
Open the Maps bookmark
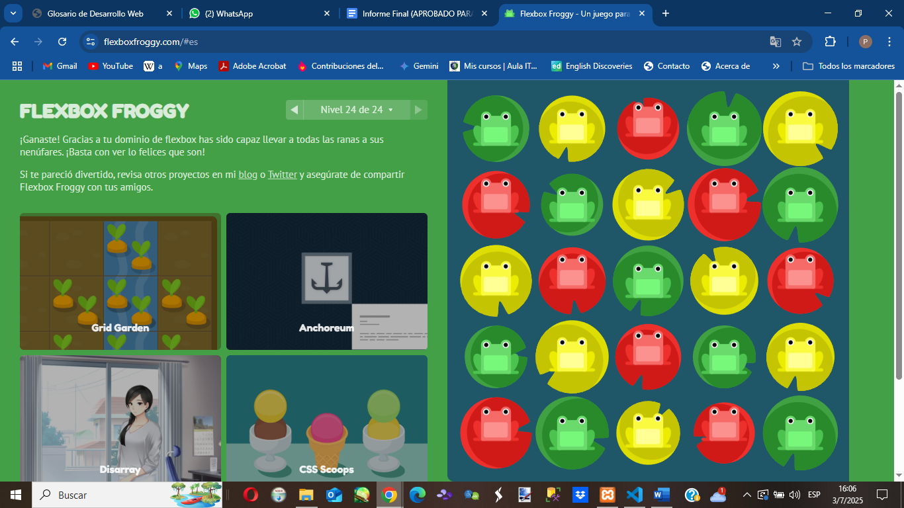[191, 66]
